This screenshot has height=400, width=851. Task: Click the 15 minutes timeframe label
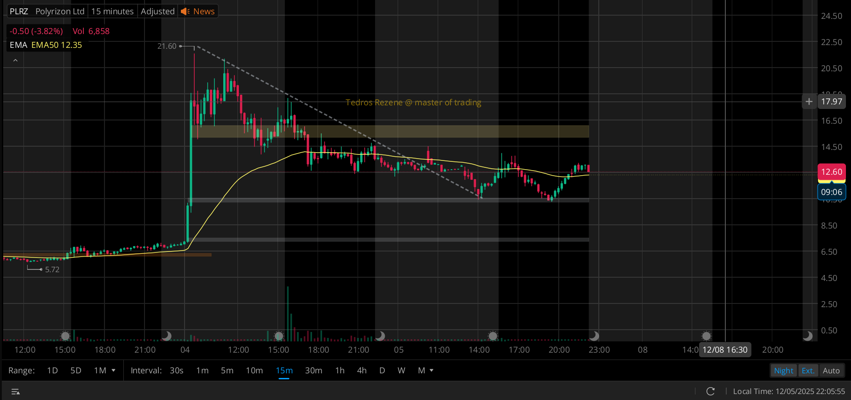pos(112,11)
